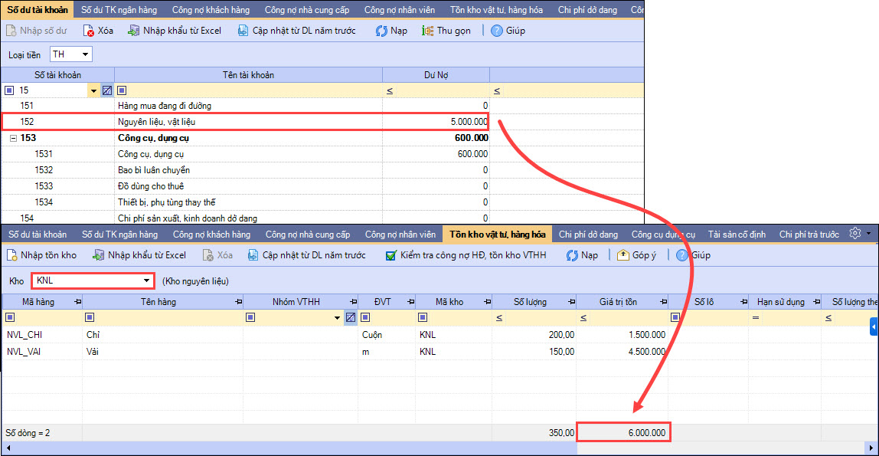
Task: Toggle pin on Giá trị tồn column header
Action: click(x=662, y=302)
